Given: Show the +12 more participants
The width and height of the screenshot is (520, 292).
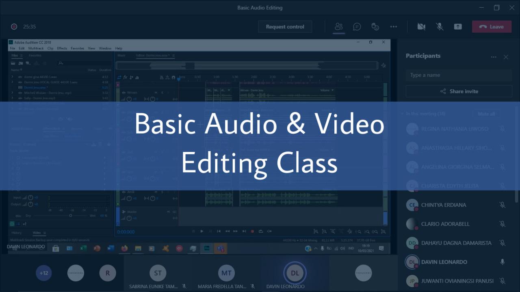Looking at the screenshot, I should pos(43,273).
